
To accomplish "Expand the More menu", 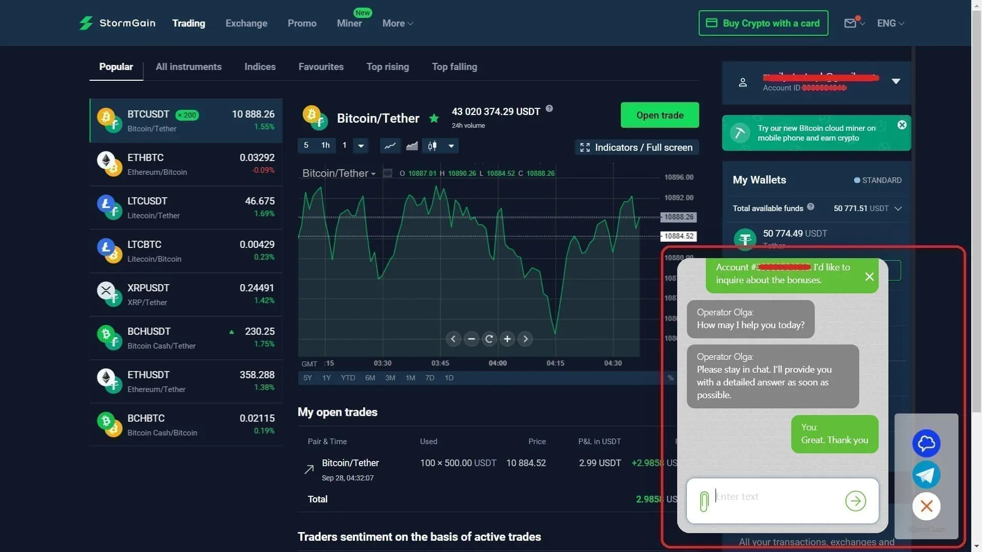I will pyautogui.click(x=397, y=23).
